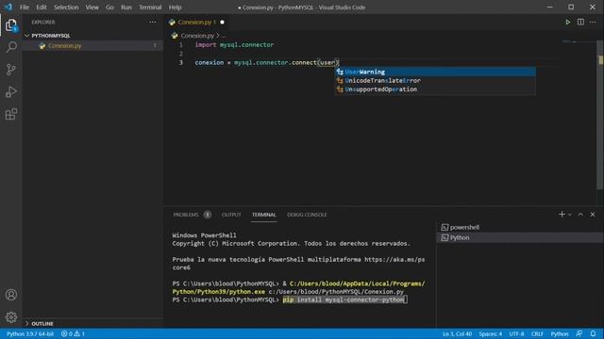This screenshot has width=604, height=339.
Task: Choose UnsupportedOperation autocomplete suggestion
Action: coord(435,89)
